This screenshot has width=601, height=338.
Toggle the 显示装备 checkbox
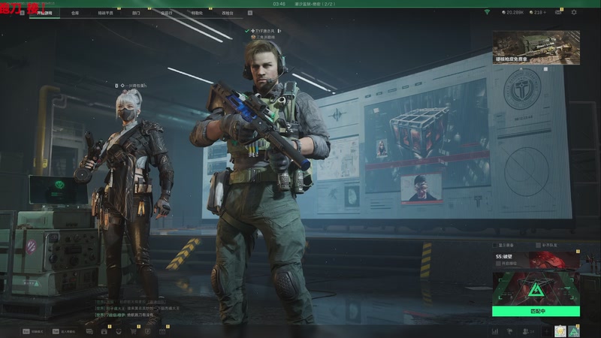pyautogui.click(x=495, y=246)
